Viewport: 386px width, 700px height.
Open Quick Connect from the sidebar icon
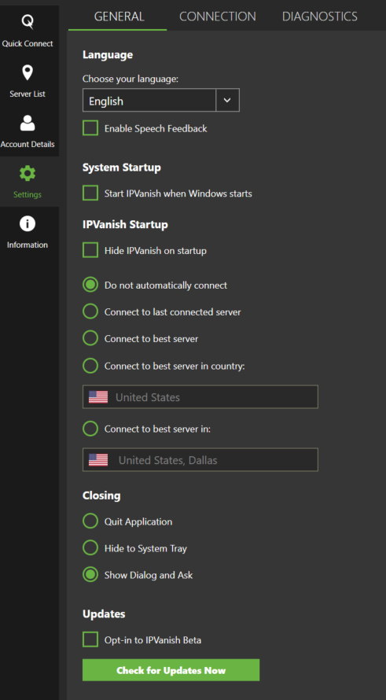pyautogui.click(x=28, y=22)
